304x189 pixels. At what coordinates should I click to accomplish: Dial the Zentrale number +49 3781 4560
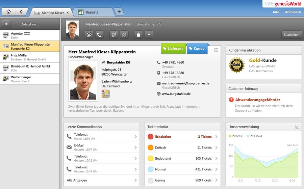click(173, 62)
